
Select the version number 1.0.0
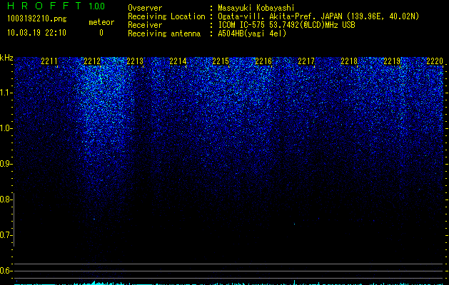(96, 6)
